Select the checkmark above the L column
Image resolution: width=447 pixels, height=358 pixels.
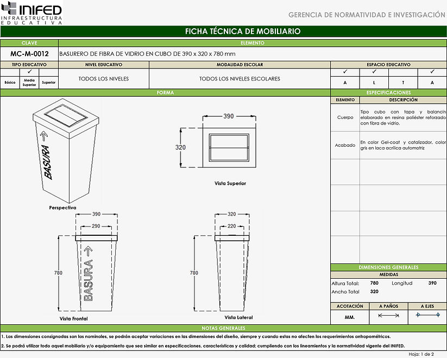374,72
